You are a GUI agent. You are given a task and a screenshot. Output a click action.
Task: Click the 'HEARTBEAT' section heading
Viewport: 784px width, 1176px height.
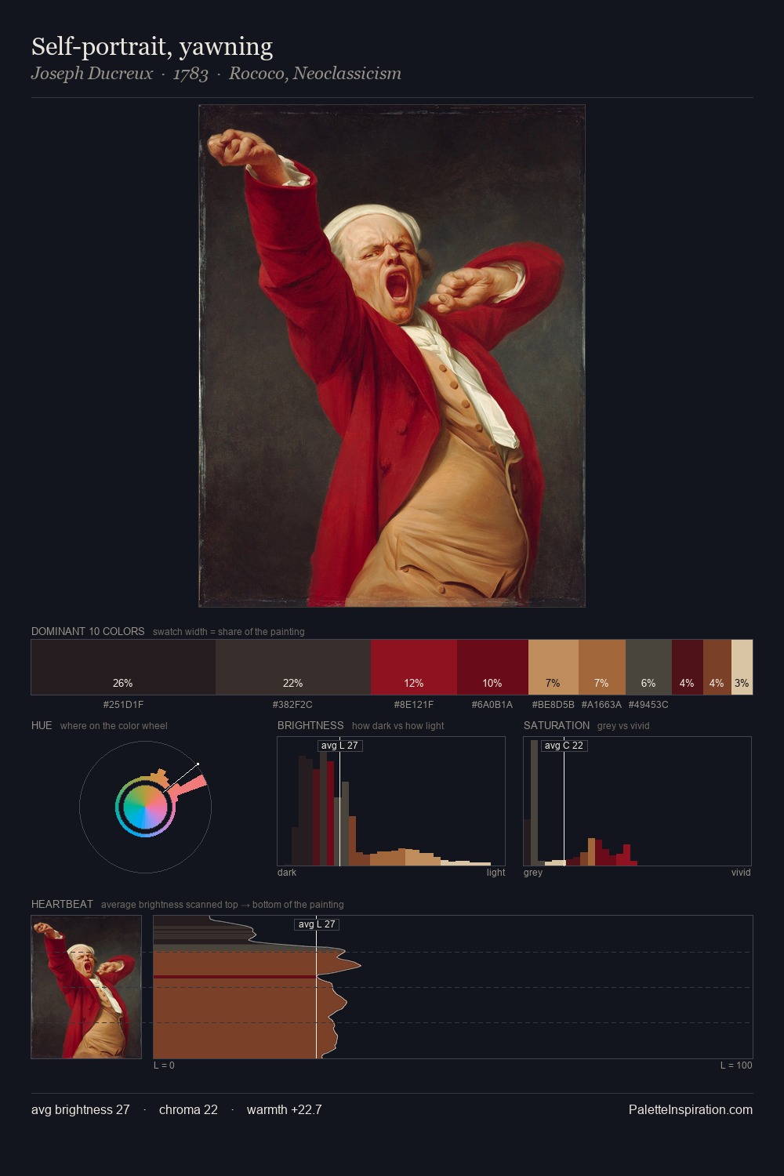tap(62, 904)
